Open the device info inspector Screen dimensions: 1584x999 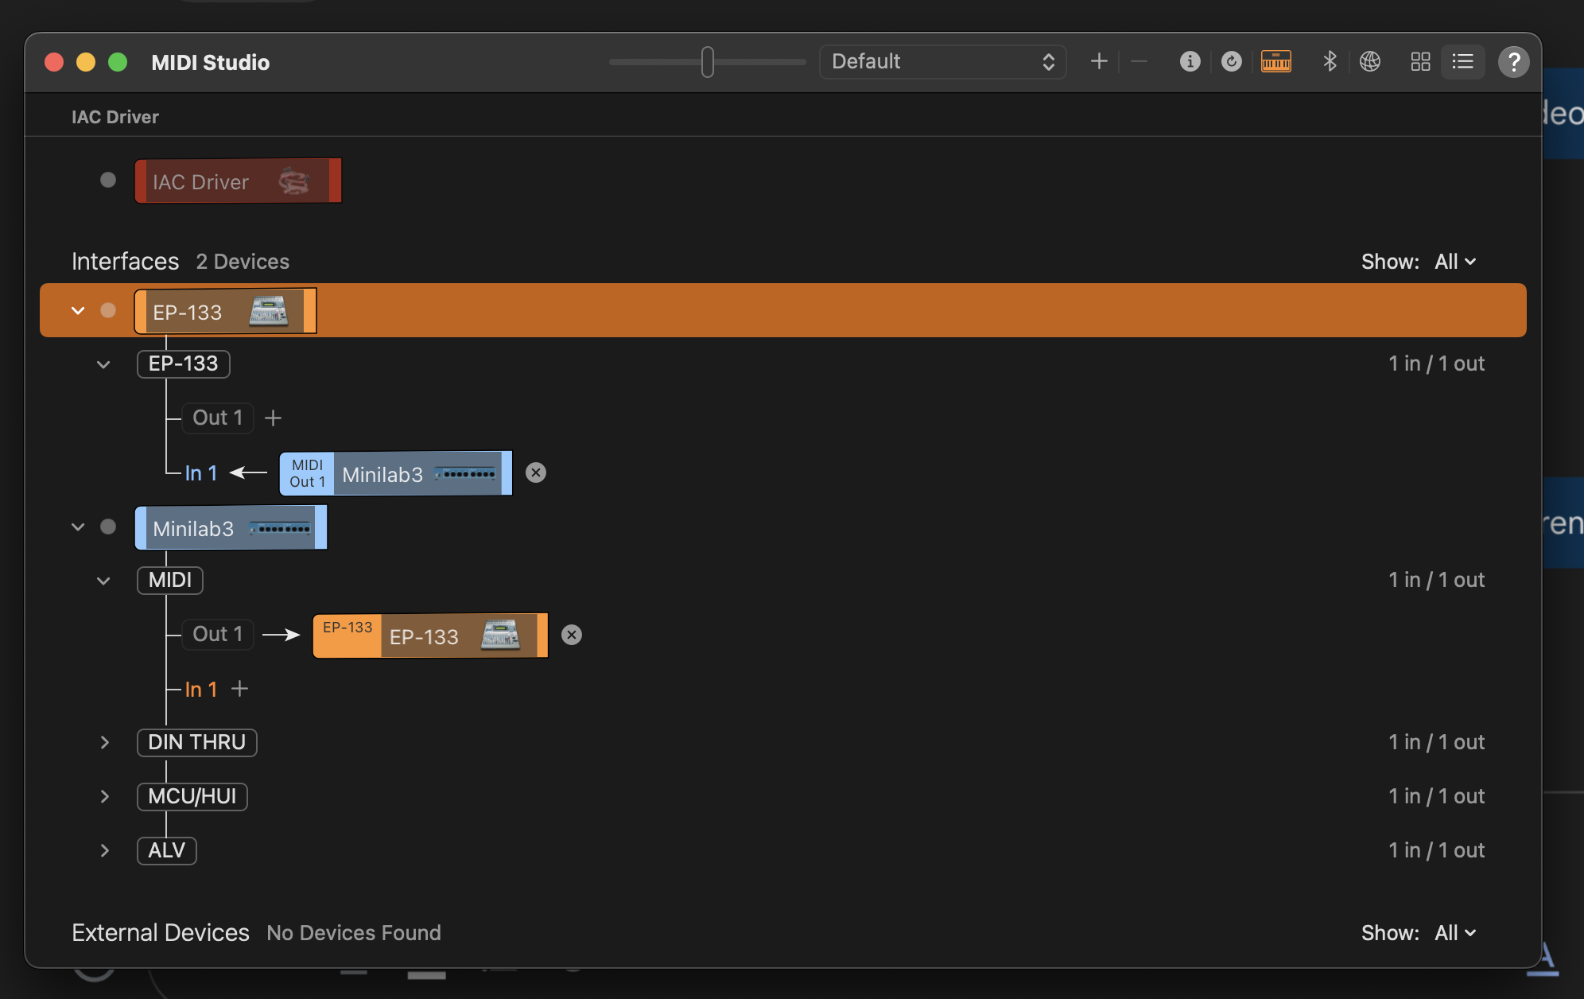(1190, 61)
